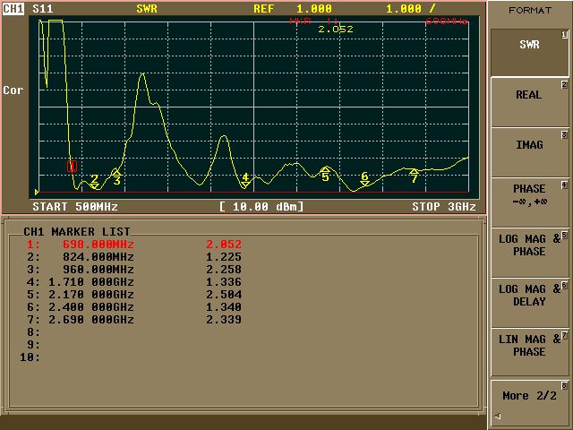Click the [ 10.00 dBm] power label

pos(261,207)
